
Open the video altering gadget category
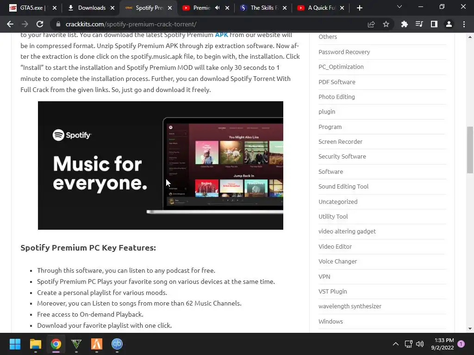coord(347,232)
